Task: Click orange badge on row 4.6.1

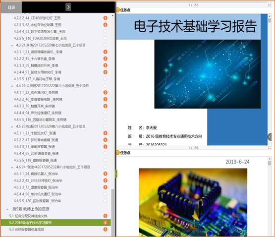Action: [105, 174]
